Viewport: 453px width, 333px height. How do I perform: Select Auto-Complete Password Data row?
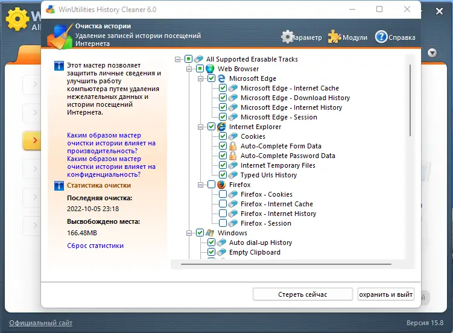pos(288,156)
